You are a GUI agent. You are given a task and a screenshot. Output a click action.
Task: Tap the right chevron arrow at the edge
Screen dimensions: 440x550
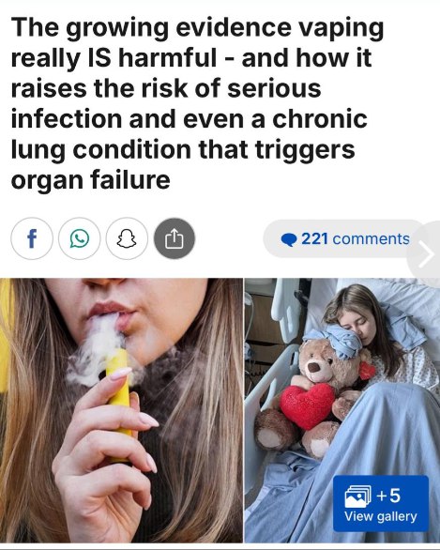point(426,254)
